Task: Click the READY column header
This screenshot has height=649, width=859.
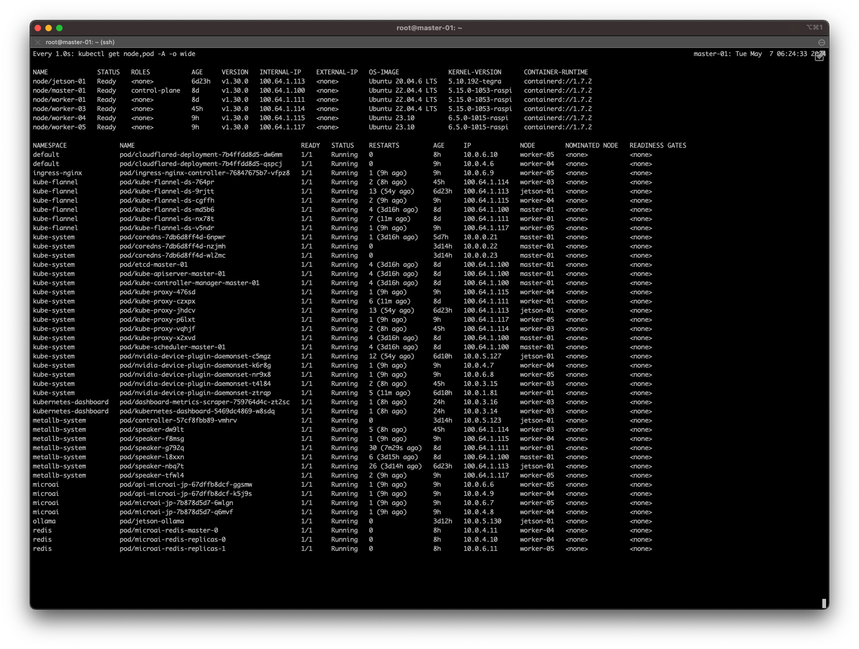Action: click(311, 146)
